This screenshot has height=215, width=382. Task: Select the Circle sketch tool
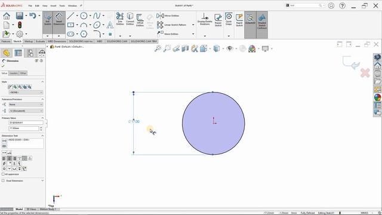point(84,16)
